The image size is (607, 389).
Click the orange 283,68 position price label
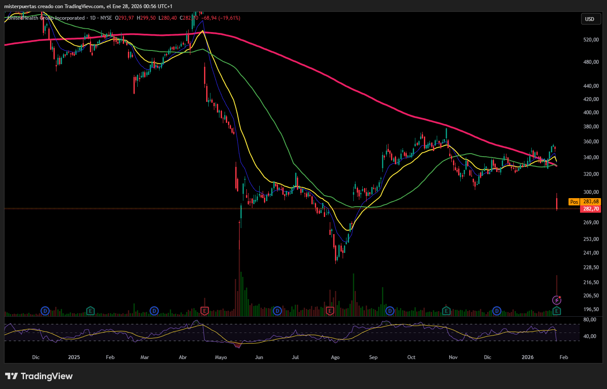click(x=591, y=202)
